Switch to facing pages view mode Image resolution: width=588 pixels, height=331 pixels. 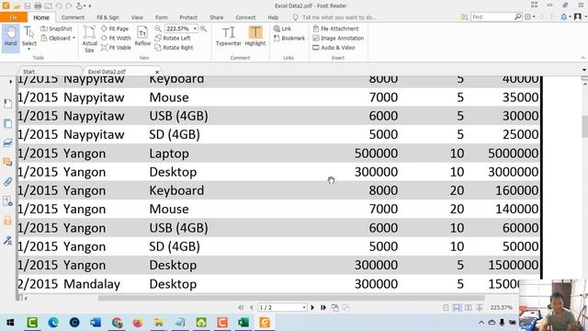[x=469, y=308]
